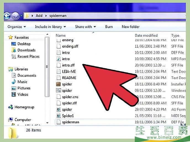Click the Desktop monitor icon
Viewport: 190px width, 142px height.
14,44
